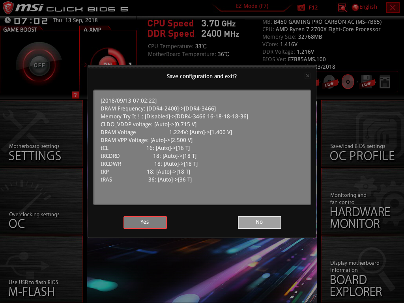Open HARDWARE MONITOR fan control
The width and height of the screenshot is (404, 303).
click(x=363, y=201)
